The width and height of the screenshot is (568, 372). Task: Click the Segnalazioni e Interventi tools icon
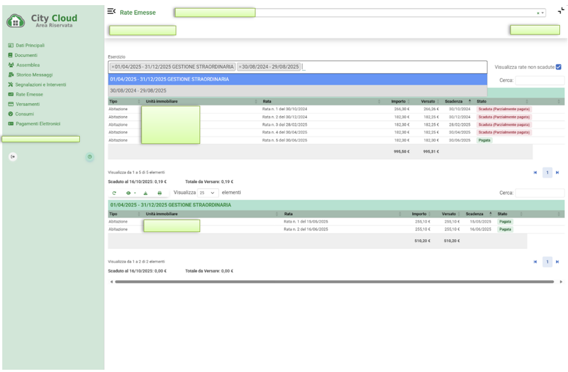pos(10,84)
